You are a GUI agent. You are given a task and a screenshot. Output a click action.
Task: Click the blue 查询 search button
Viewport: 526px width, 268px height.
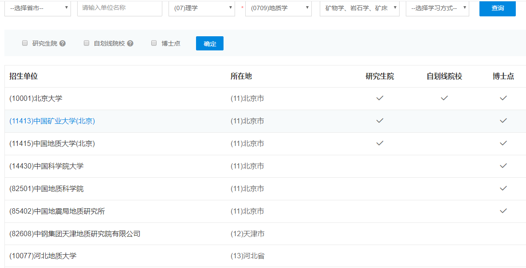[x=497, y=8]
